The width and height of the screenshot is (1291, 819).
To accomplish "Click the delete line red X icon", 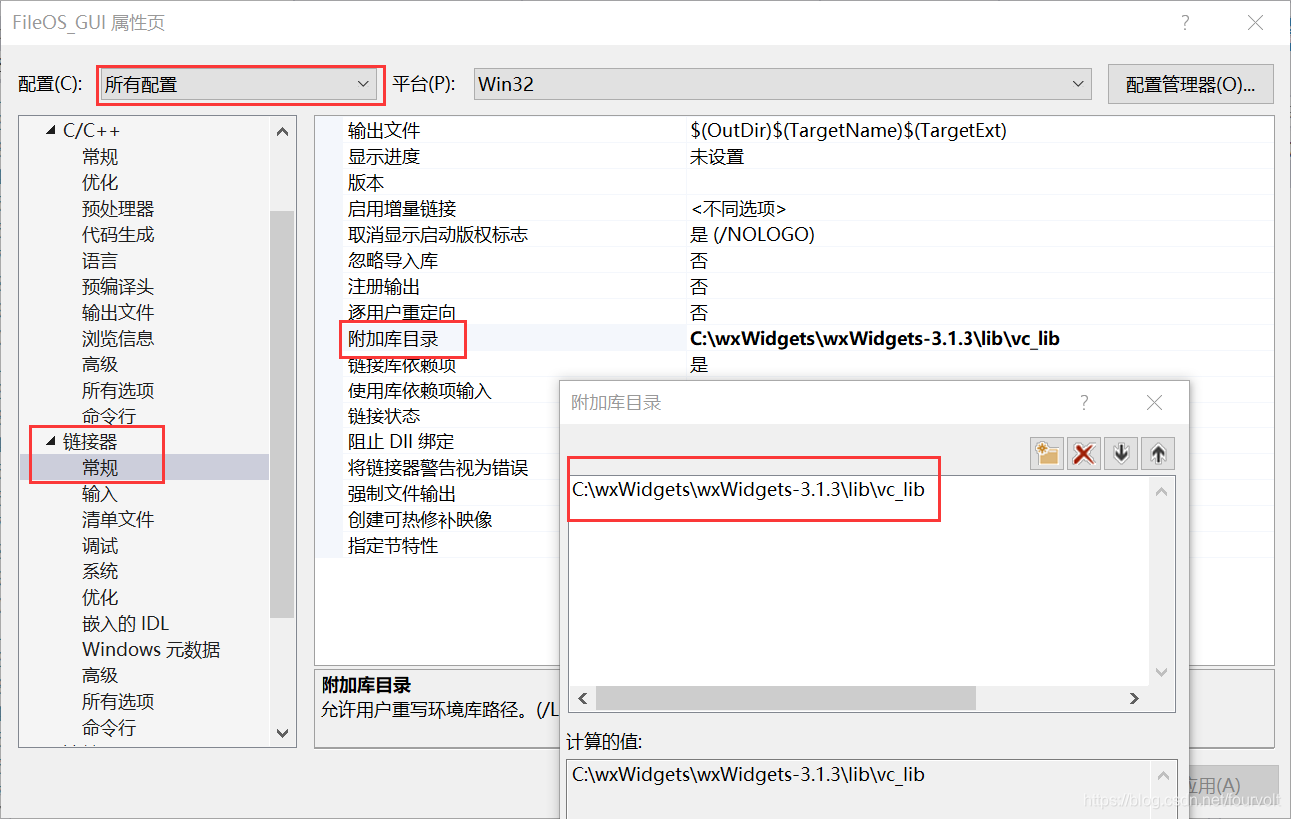I will coord(1084,454).
